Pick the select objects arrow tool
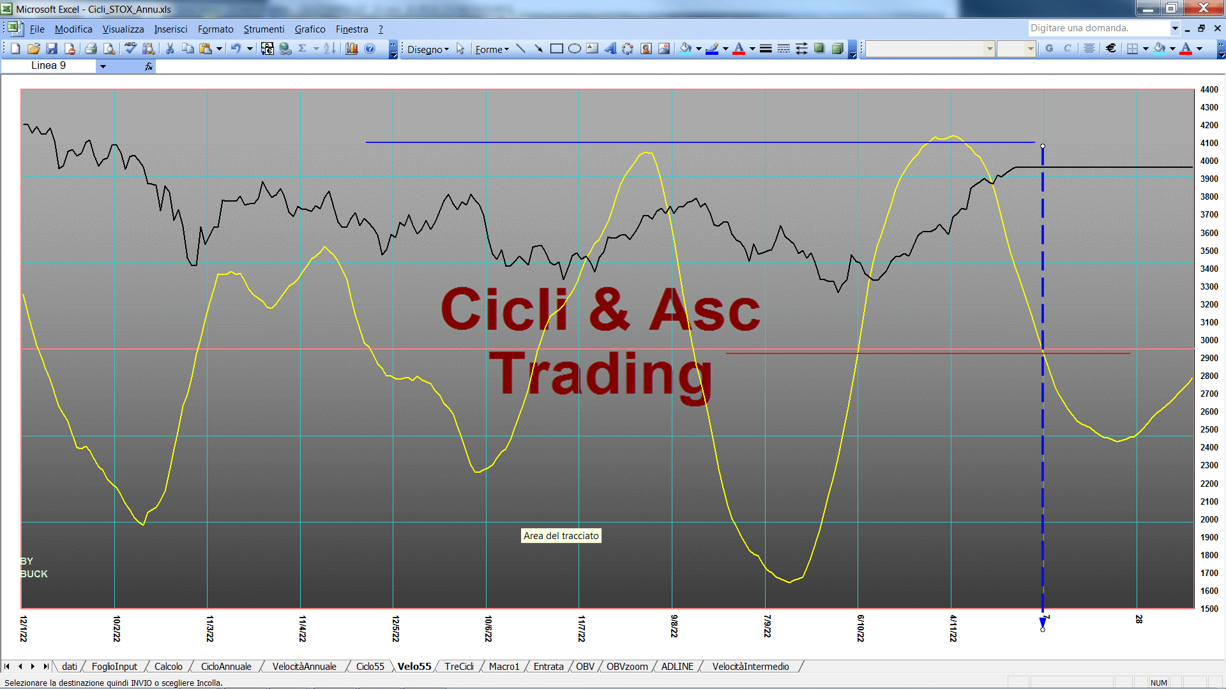This screenshot has height=689, width=1226. pyautogui.click(x=460, y=48)
